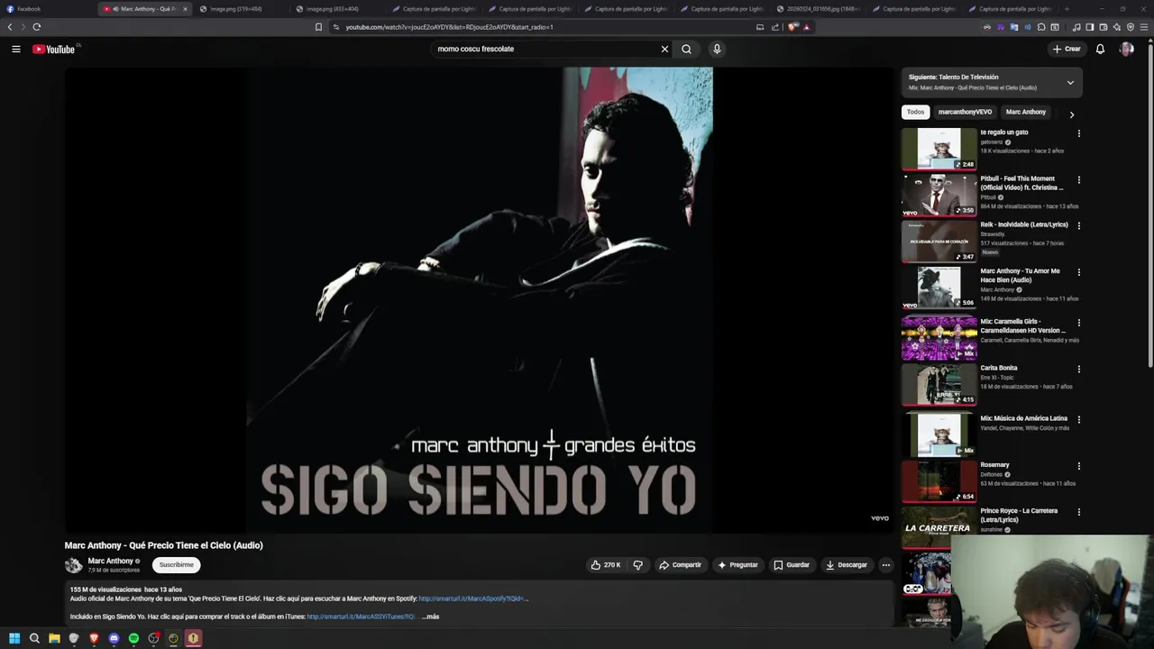Open Spotify from the taskbar
Viewport: 1154px width, 649px height.
coord(133,638)
